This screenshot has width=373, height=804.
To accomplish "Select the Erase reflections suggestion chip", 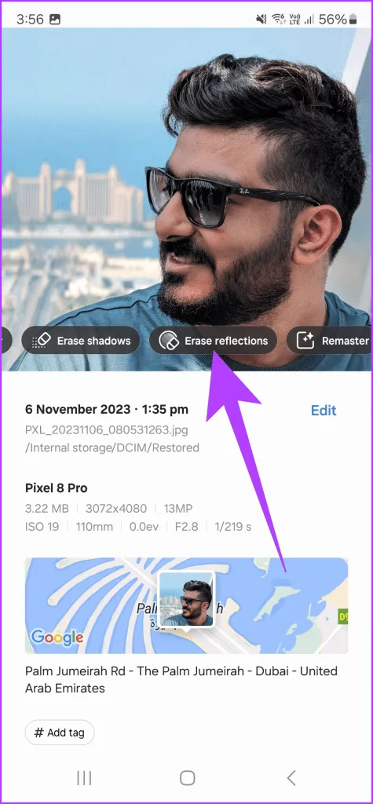I will click(213, 341).
